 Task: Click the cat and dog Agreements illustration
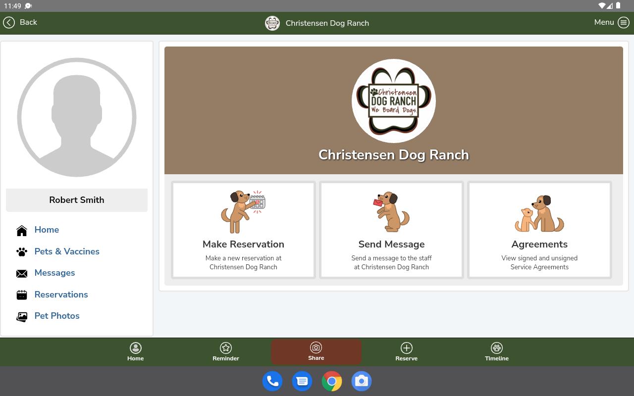tap(539, 213)
